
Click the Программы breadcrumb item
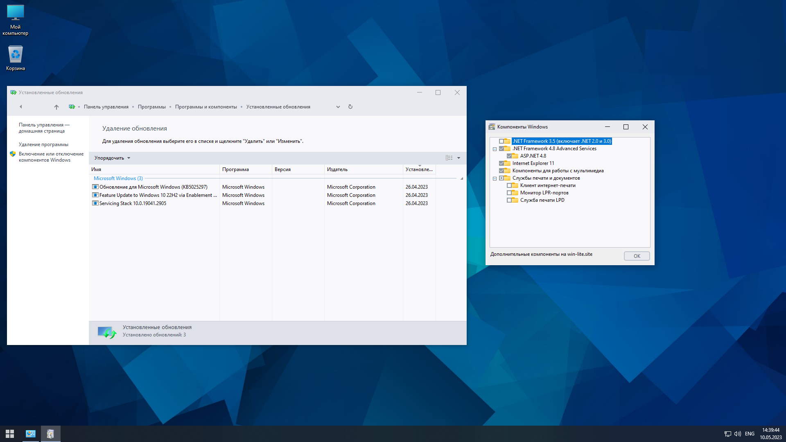click(151, 107)
